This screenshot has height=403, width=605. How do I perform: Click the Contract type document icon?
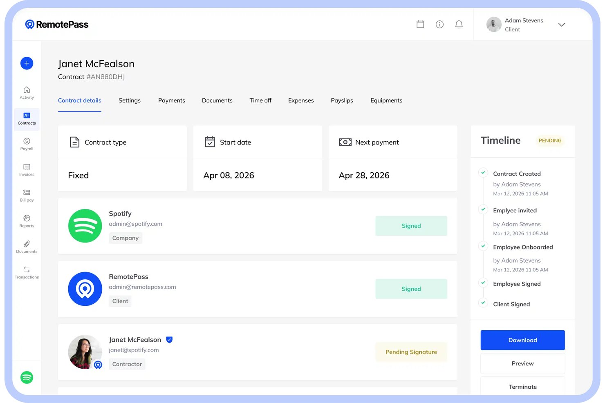point(74,142)
